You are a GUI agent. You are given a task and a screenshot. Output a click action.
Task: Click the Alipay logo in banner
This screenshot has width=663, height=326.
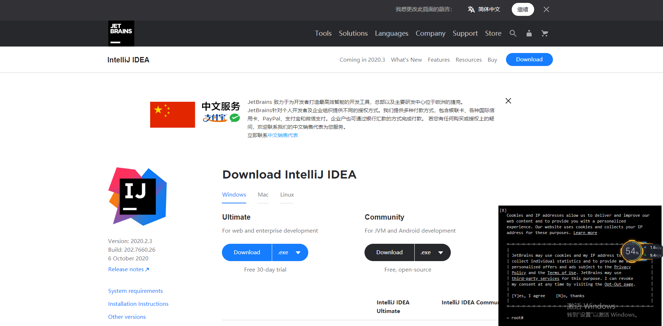215,118
